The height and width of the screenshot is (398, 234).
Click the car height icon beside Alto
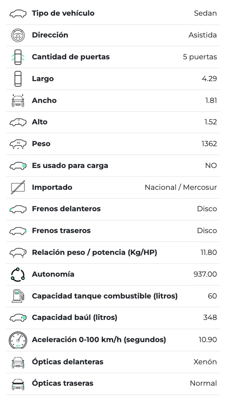click(x=18, y=122)
